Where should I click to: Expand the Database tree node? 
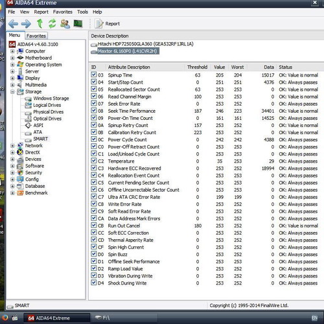pos(12,186)
